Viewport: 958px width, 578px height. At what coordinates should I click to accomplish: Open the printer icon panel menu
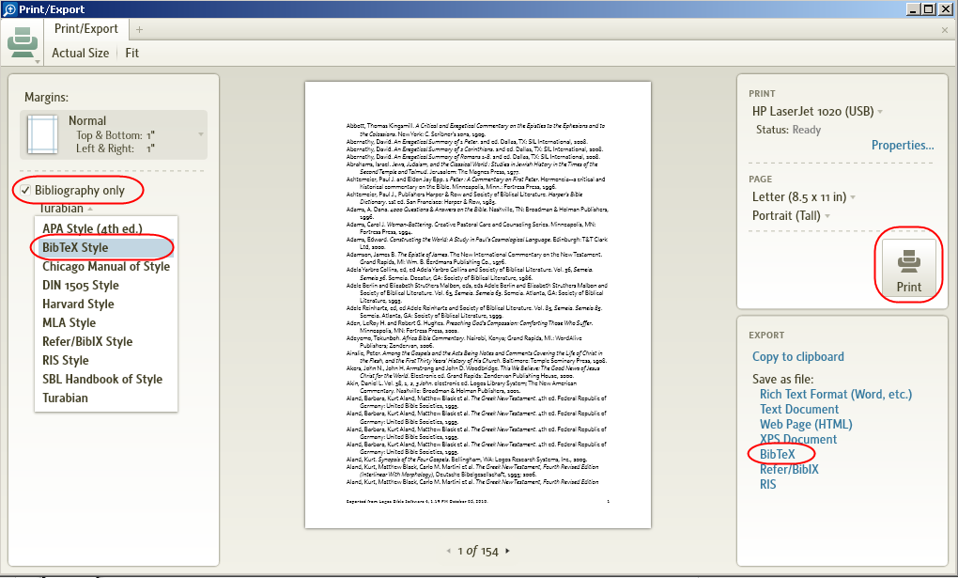tap(23, 43)
